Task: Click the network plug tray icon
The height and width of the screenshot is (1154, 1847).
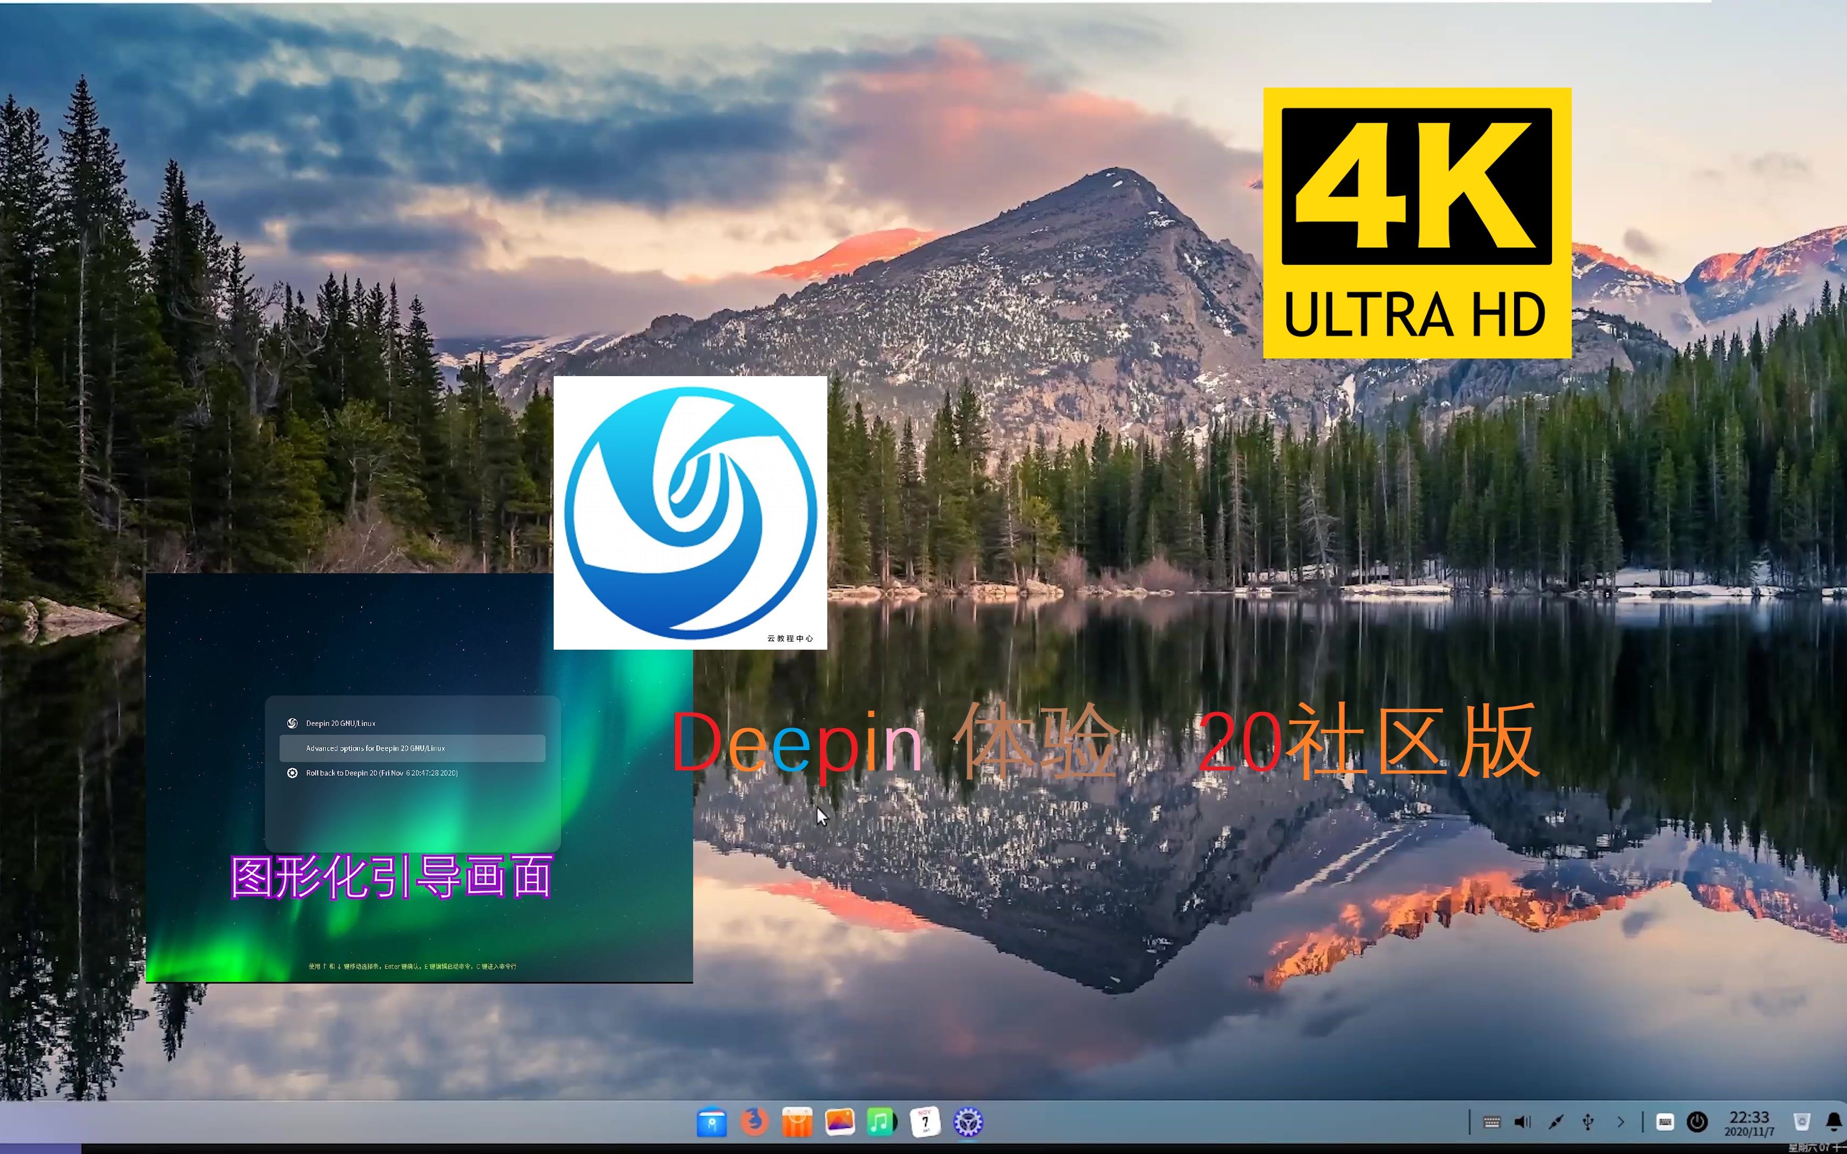Action: click(1556, 1122)
